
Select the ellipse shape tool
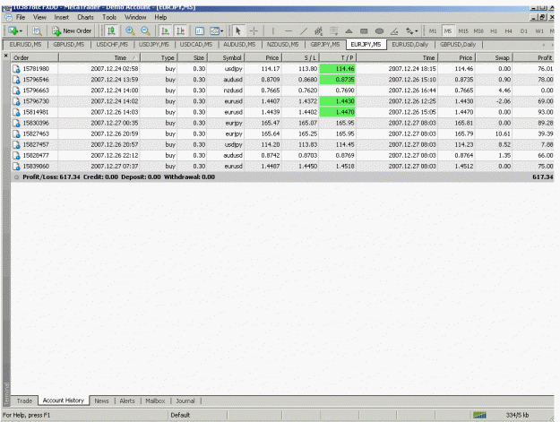coord(379,31)
